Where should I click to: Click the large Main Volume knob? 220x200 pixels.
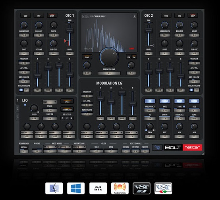point(109,57)
